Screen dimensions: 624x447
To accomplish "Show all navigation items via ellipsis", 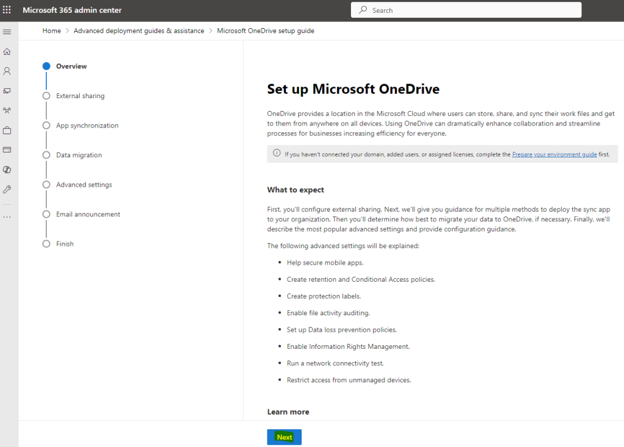I will (7, 217).
